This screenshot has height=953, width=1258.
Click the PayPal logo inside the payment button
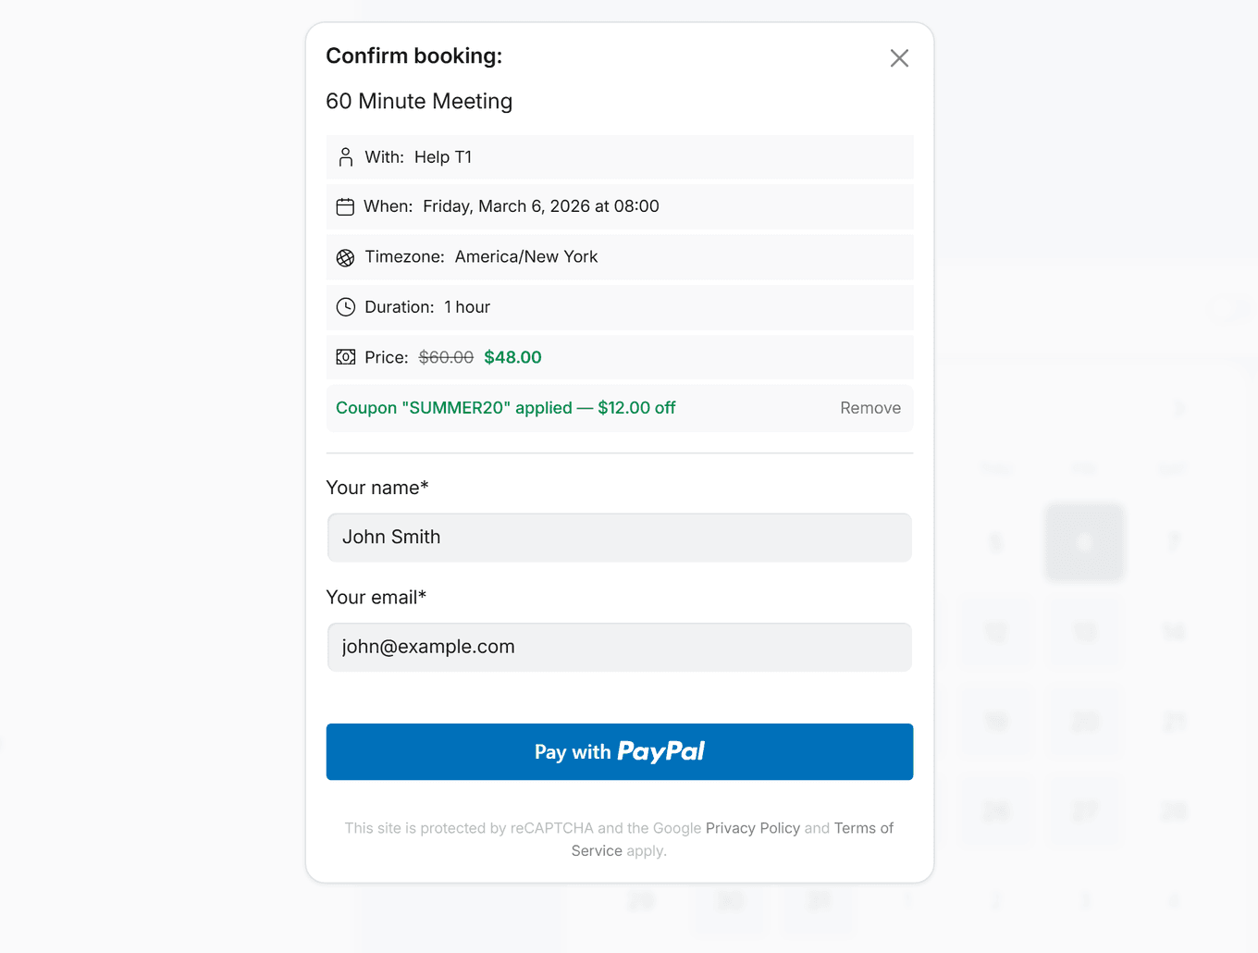(x=660, y=751)
